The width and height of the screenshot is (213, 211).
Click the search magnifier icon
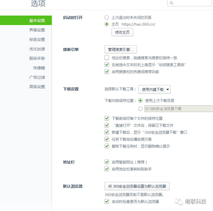171,3
